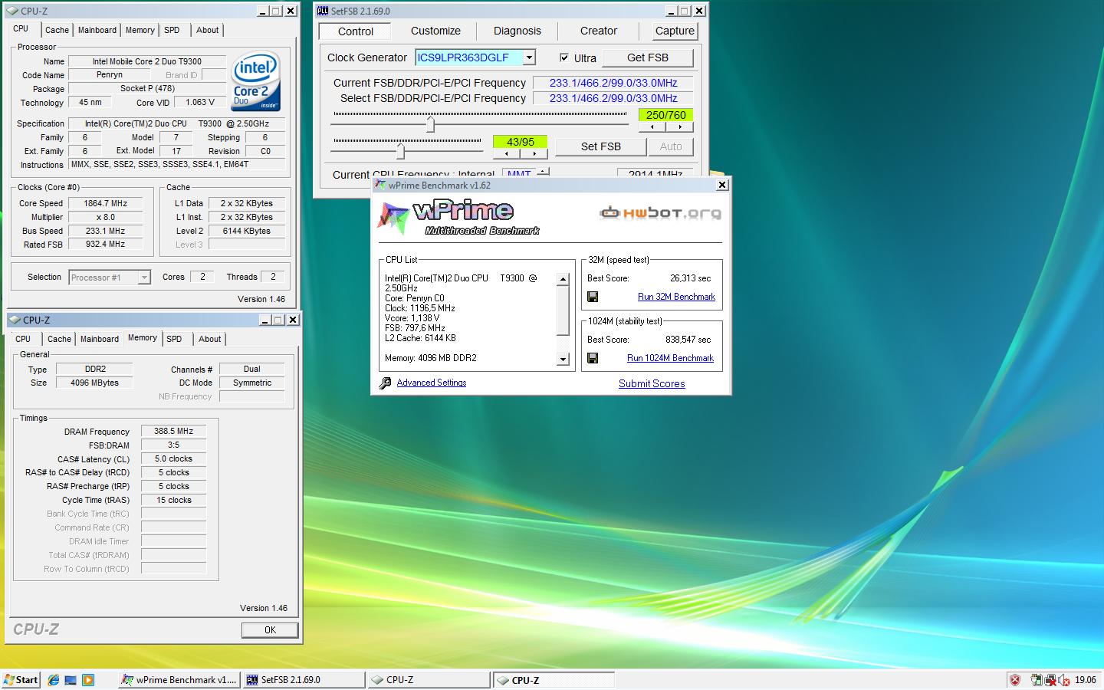Screen dimensions: 1104x690
Task: Click the muted volume icon in system tray
Action: 1064,680
